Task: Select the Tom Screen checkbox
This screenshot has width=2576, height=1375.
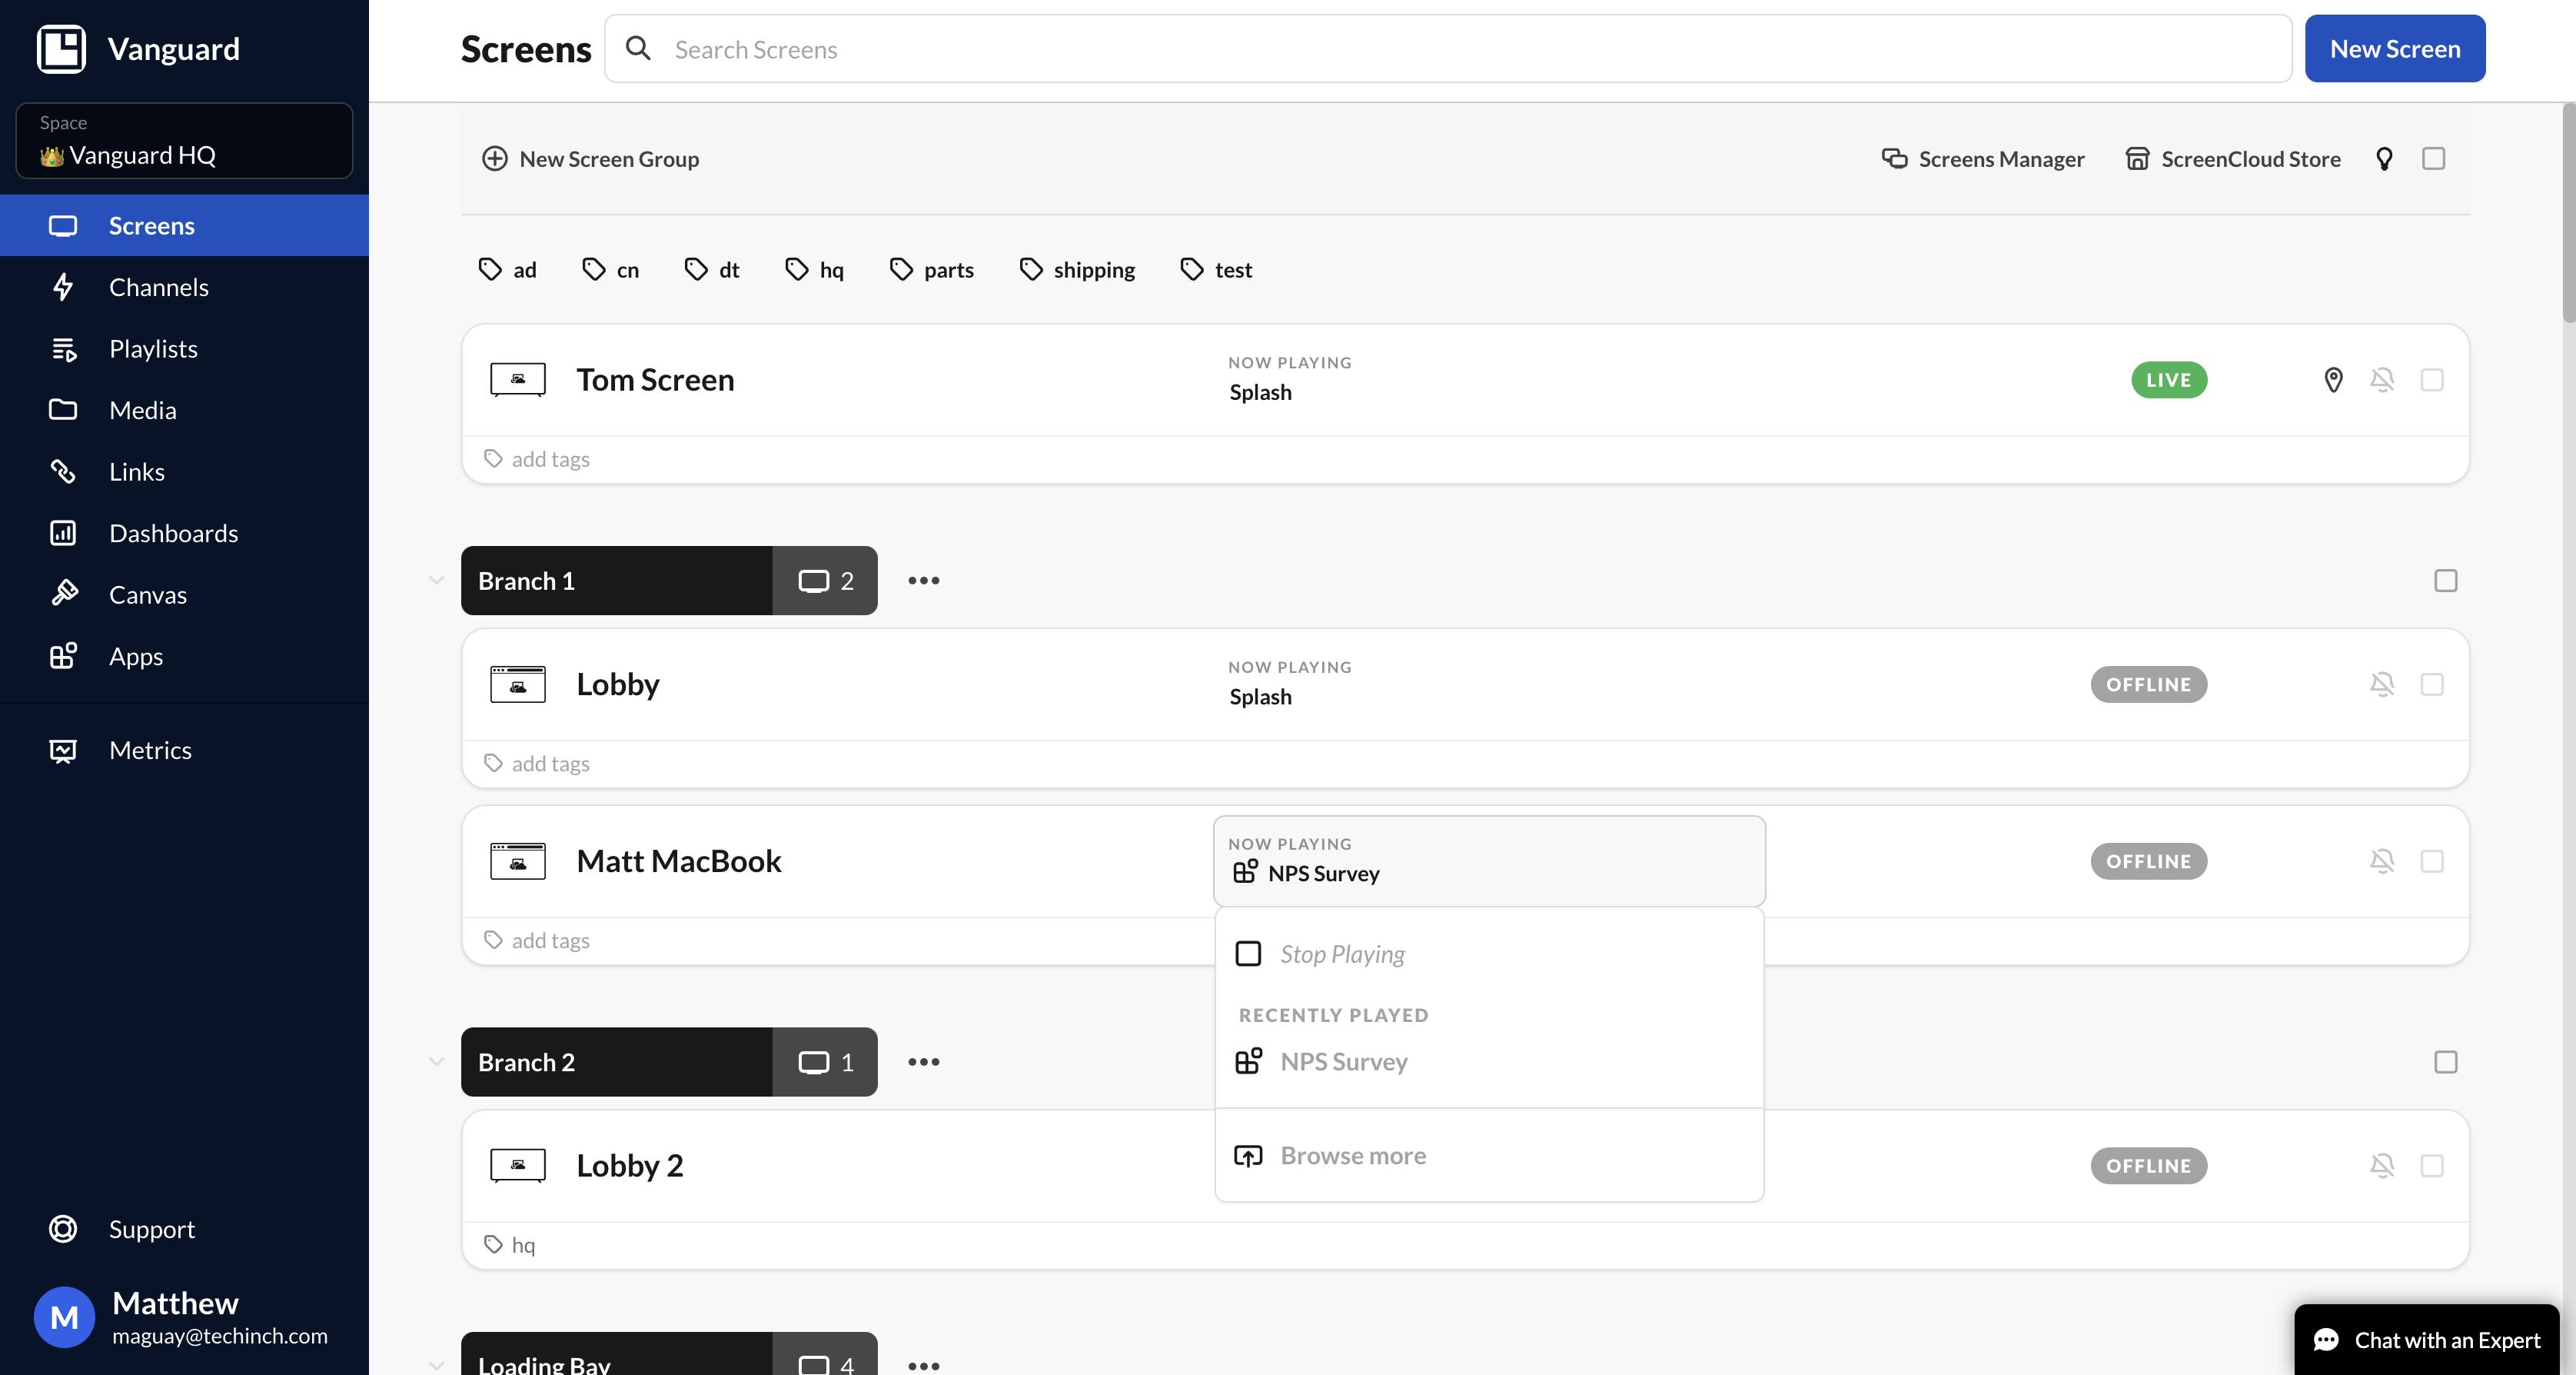Action: (x=2432, y=380)
